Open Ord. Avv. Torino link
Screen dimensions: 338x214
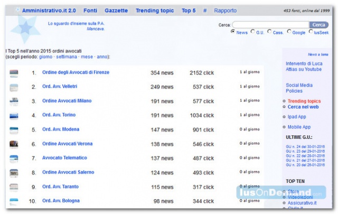tap(59, 115)
